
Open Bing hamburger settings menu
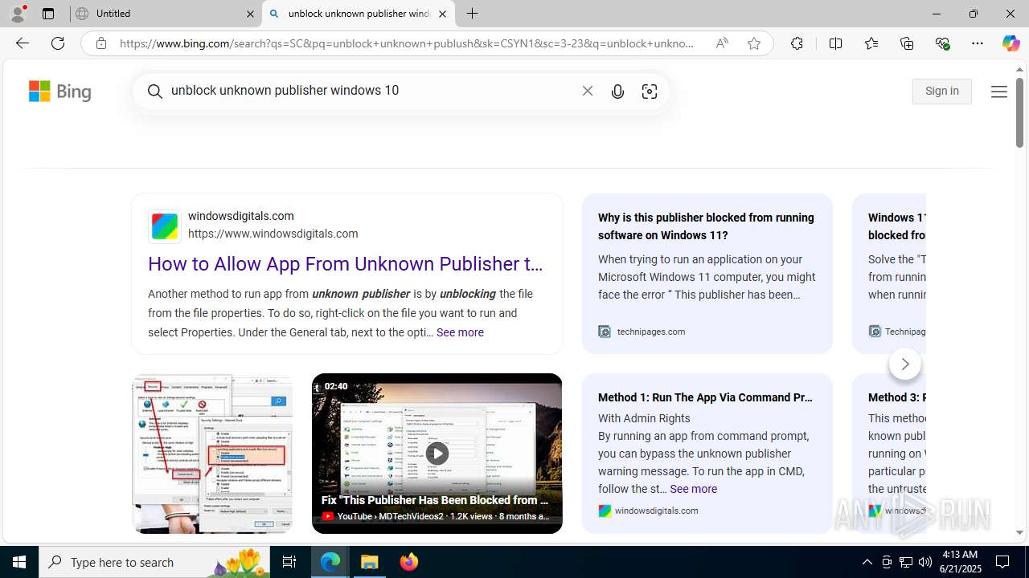[x=998, y=92]
